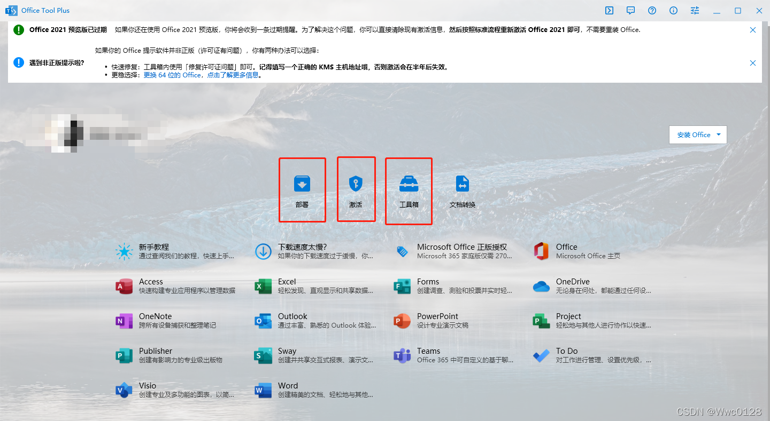Image resolution: width=770 pixels, height=421 pixels.
Task: Click the Microsoft Office 正版授权 tag icon
Action: pos(402,251)
